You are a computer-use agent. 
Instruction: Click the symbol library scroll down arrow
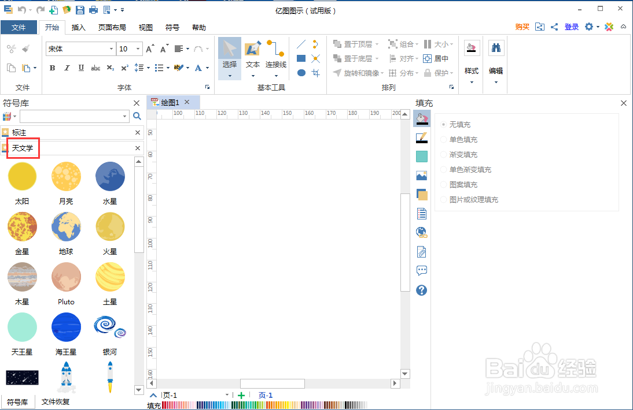[x=139, y=390]
